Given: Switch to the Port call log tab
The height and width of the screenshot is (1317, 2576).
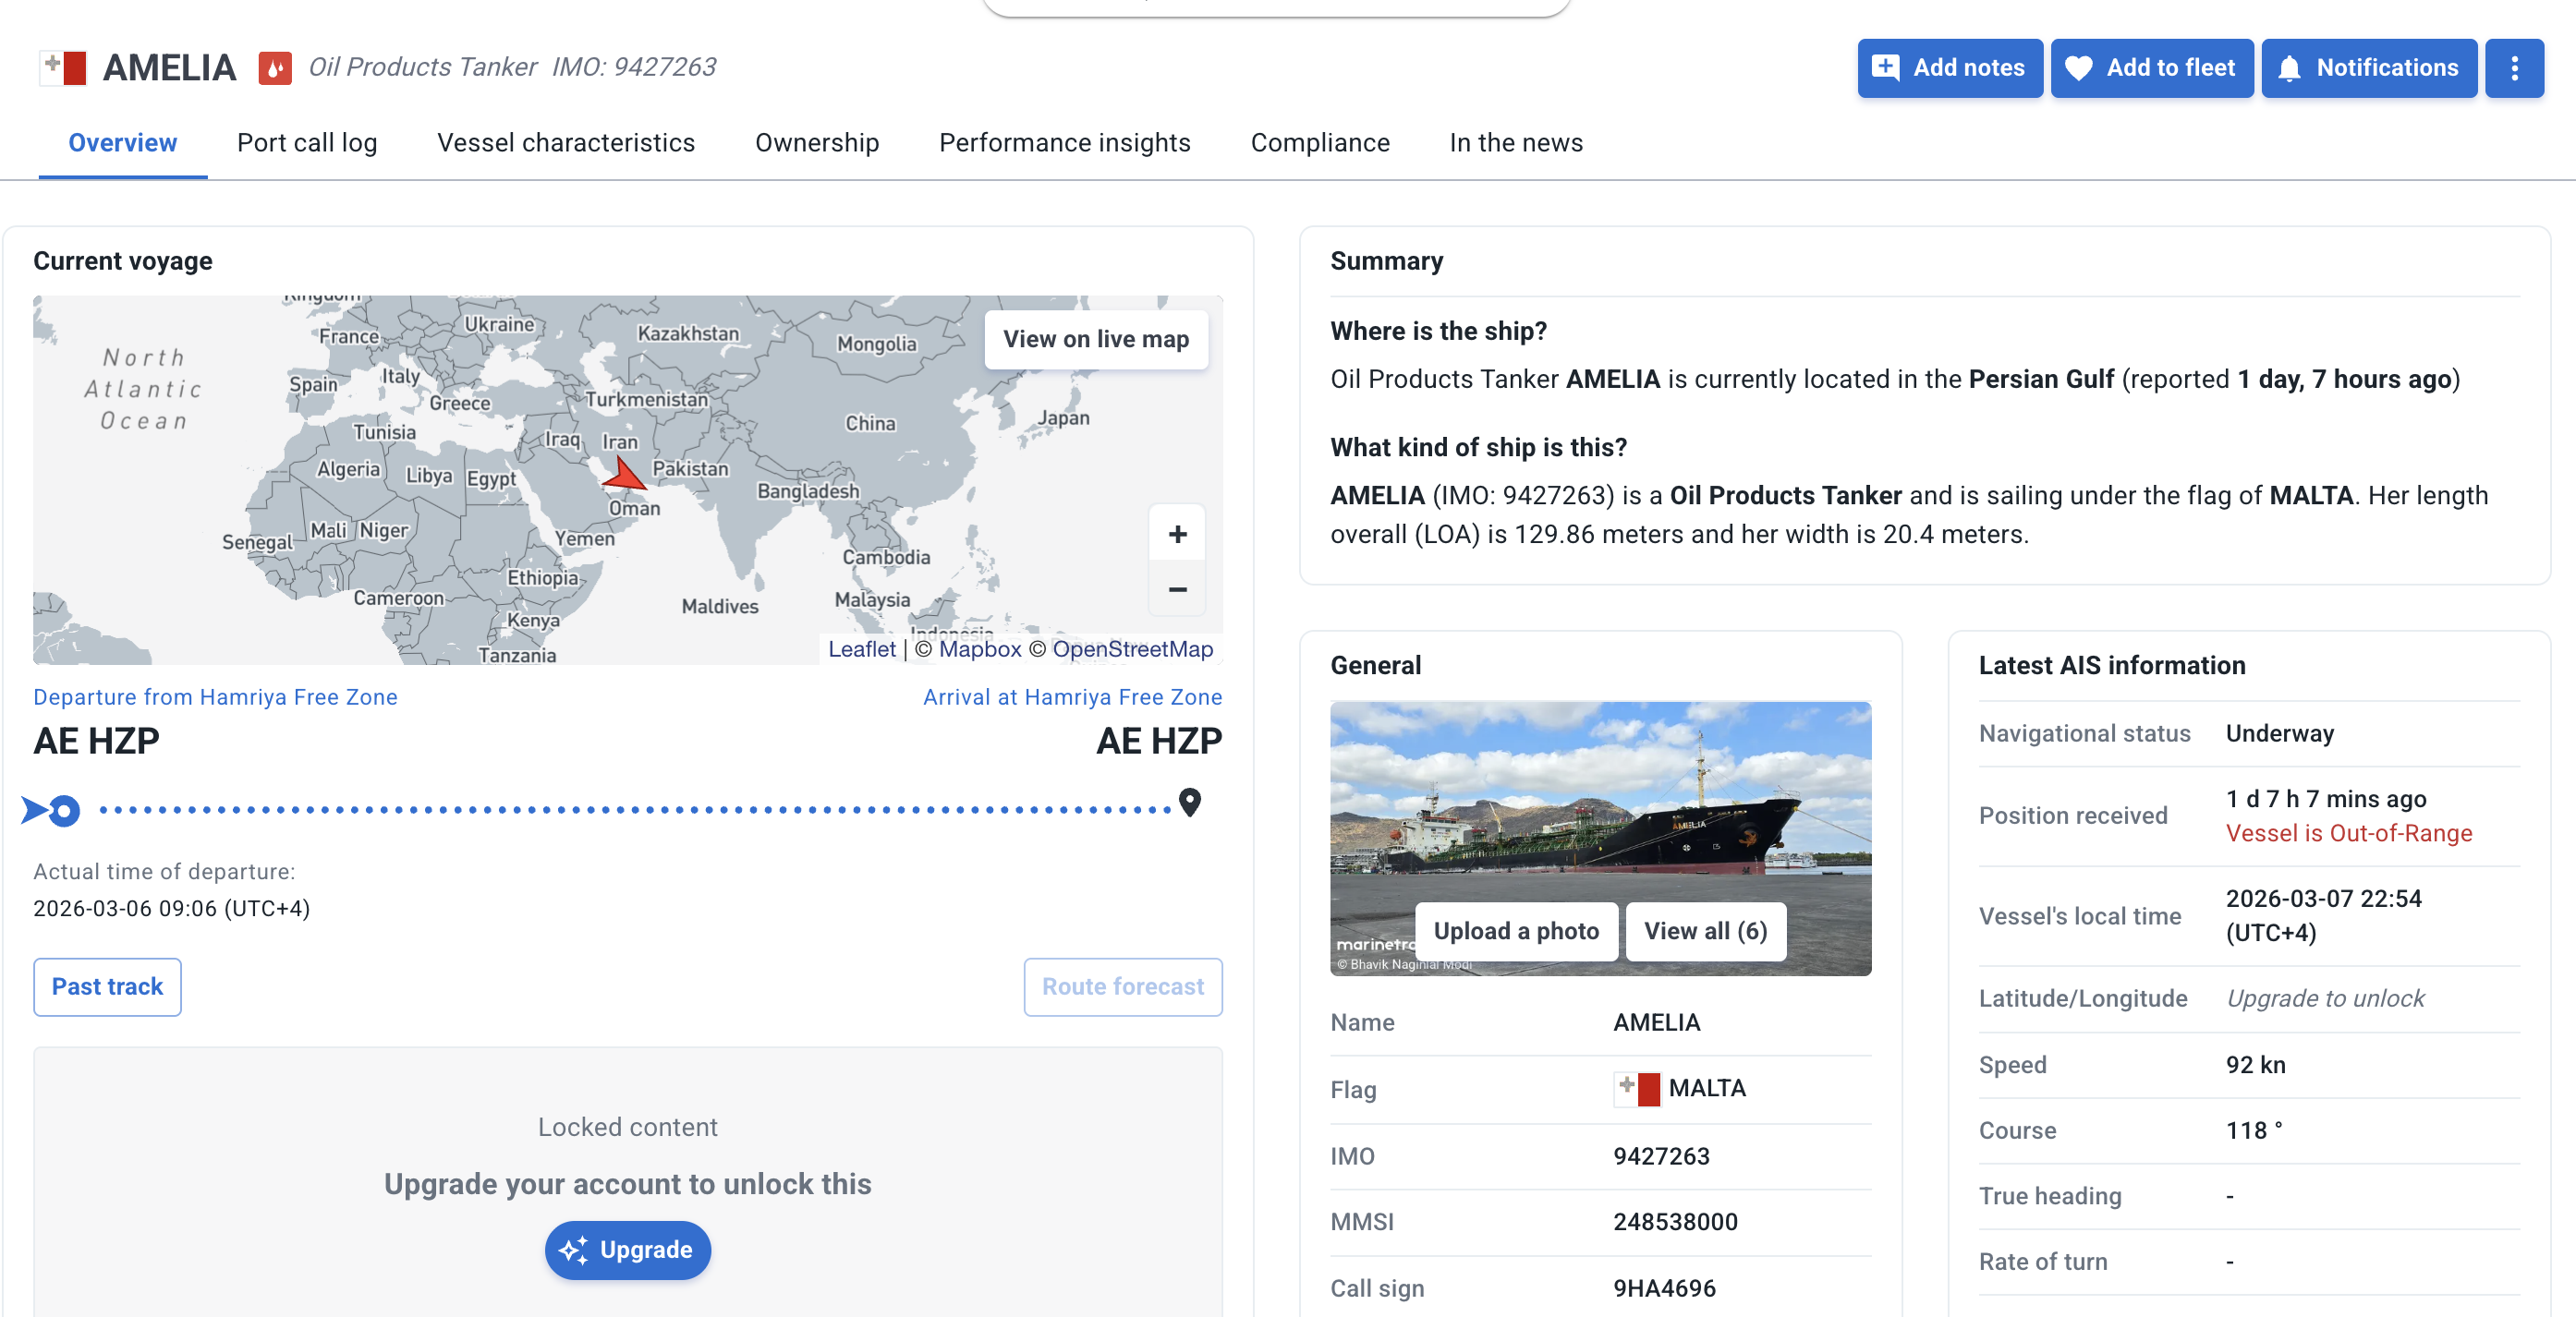Looking at the screenshot, I should (307, 143).
